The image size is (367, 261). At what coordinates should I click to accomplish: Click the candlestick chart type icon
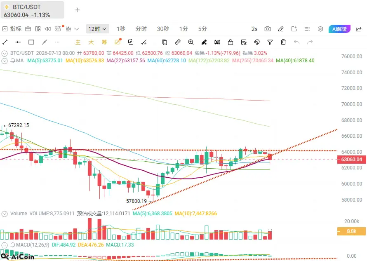pyautogui.click(x=68, y=29)
